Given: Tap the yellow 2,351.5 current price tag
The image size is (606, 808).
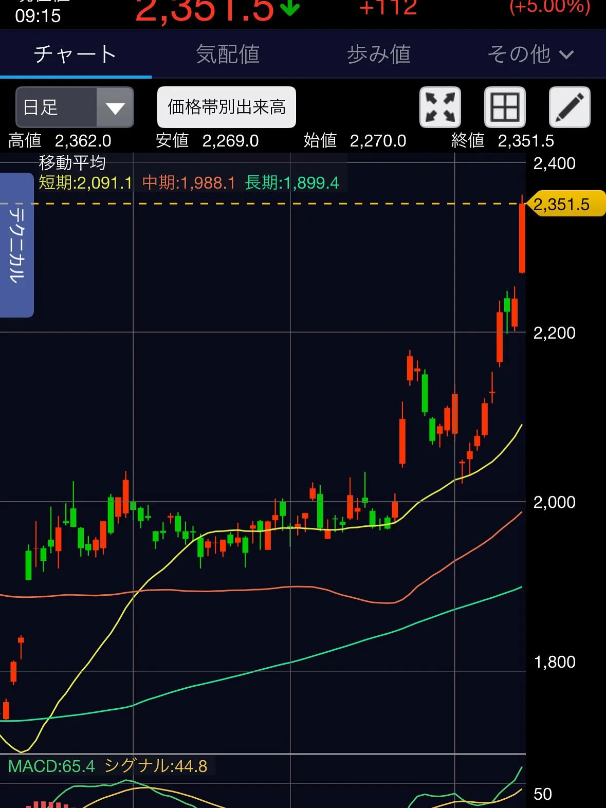Looking at the screenshot, I should coord(564,205).
